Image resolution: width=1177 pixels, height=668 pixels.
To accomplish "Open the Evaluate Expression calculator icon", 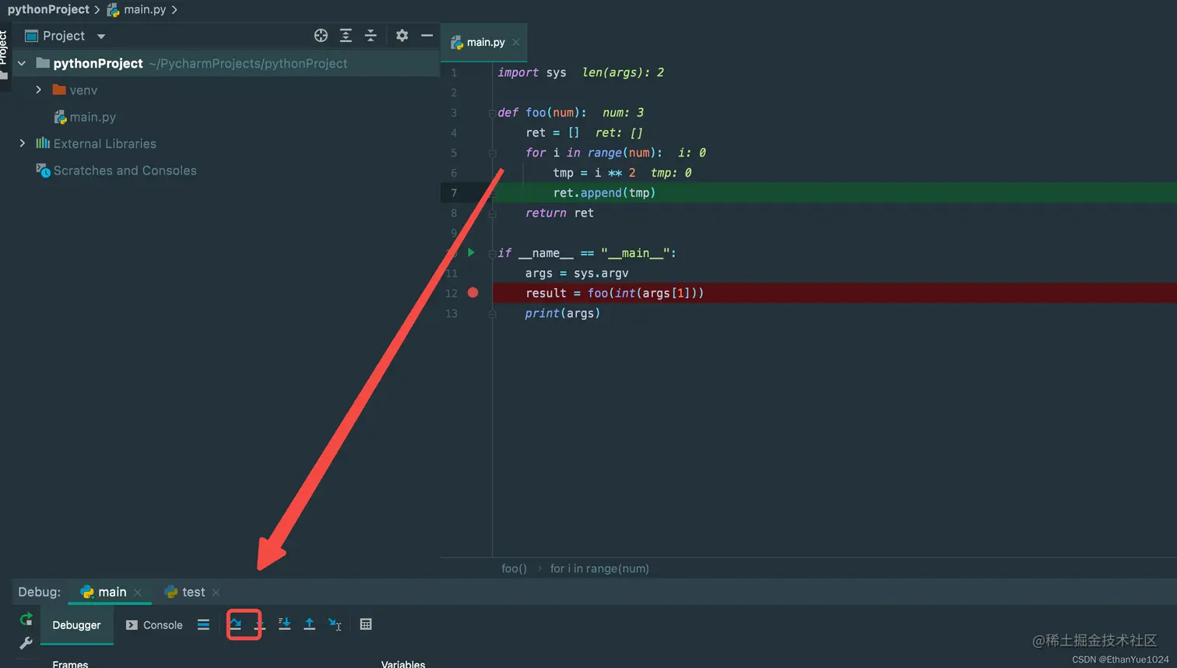I will (366, 624).
